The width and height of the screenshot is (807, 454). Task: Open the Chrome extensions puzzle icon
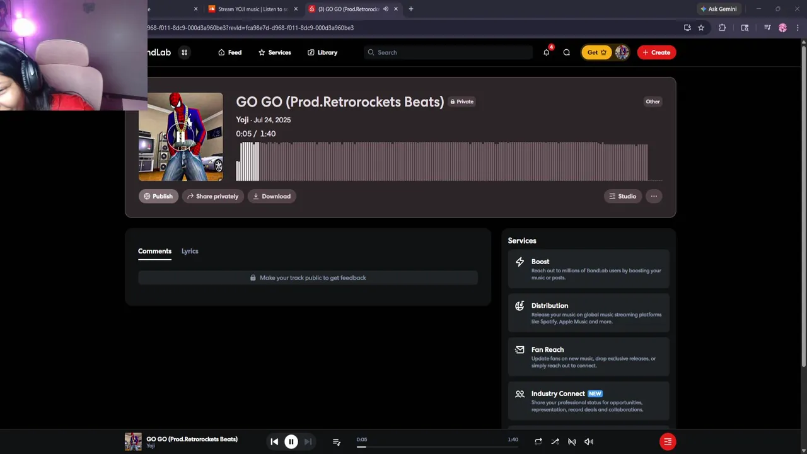coord(723,28)
